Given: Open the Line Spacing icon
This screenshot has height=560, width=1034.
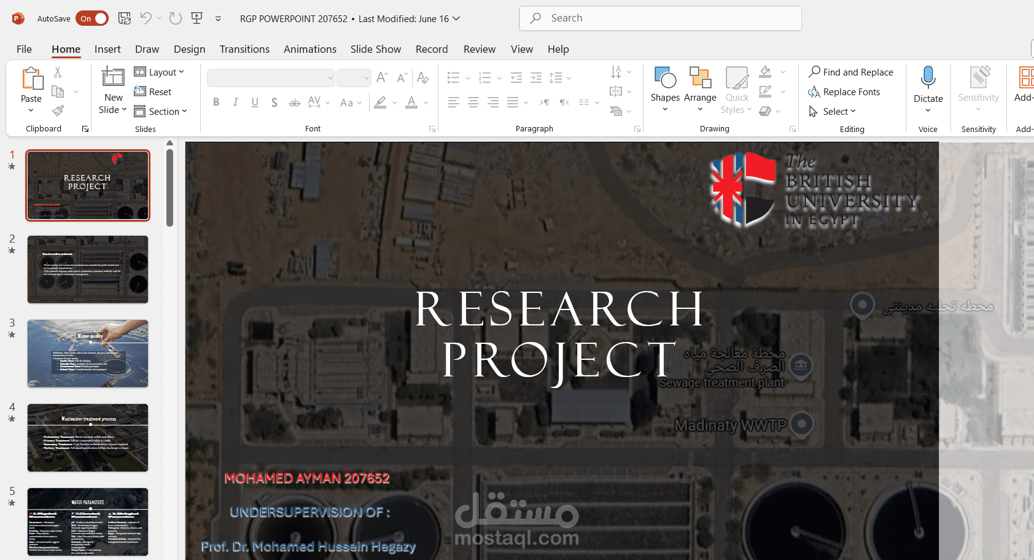Looking at the screenshot, I should pyautogui.click(x=556, y=77).
